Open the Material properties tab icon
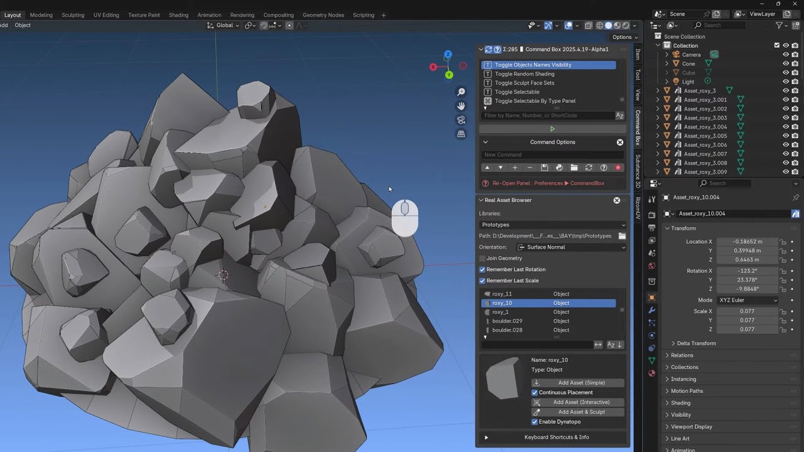The height and width of the screenshot is (452, 804). (x=651, y=373)
